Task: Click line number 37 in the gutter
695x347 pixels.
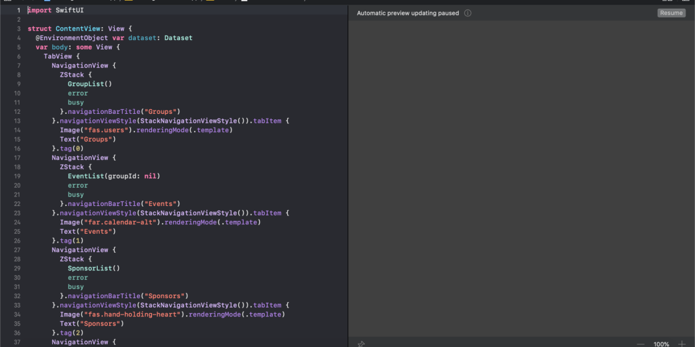Action: pyautogui.click(x=17, y=342)
